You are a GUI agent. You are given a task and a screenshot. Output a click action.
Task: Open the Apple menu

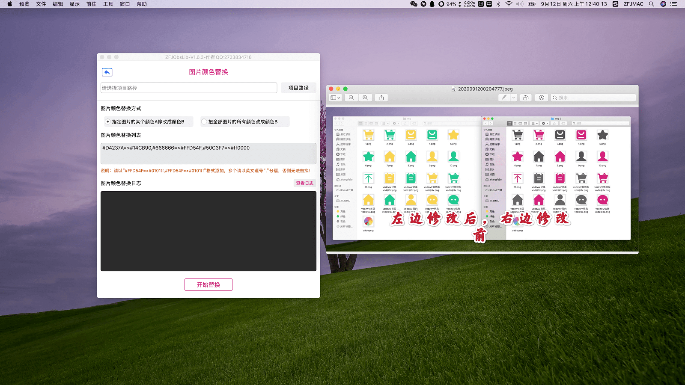click(9, 4)
